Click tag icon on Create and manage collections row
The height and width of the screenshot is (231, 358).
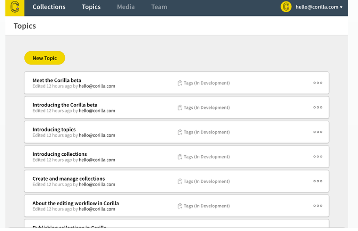pos(180,181)
